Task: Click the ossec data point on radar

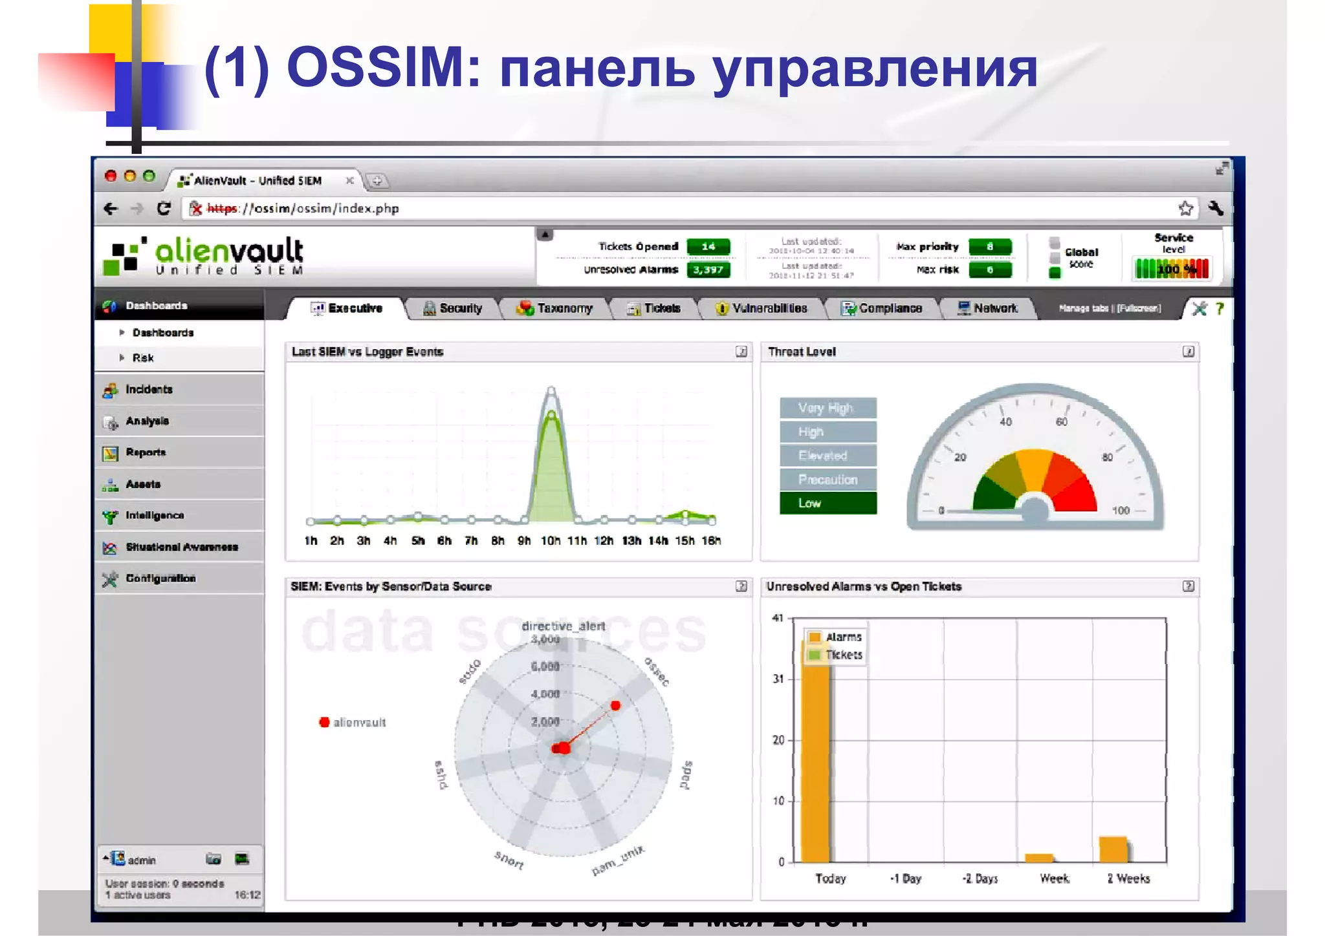Action: 615,705
